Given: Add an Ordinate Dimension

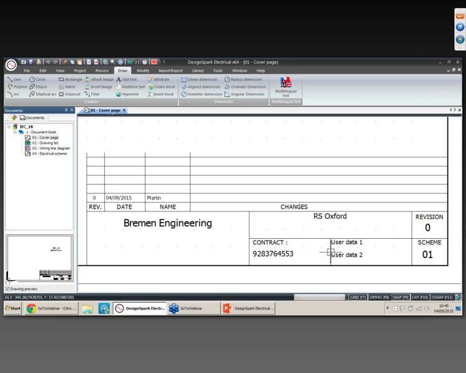Looking at the screenshot, I should (245, 87).
